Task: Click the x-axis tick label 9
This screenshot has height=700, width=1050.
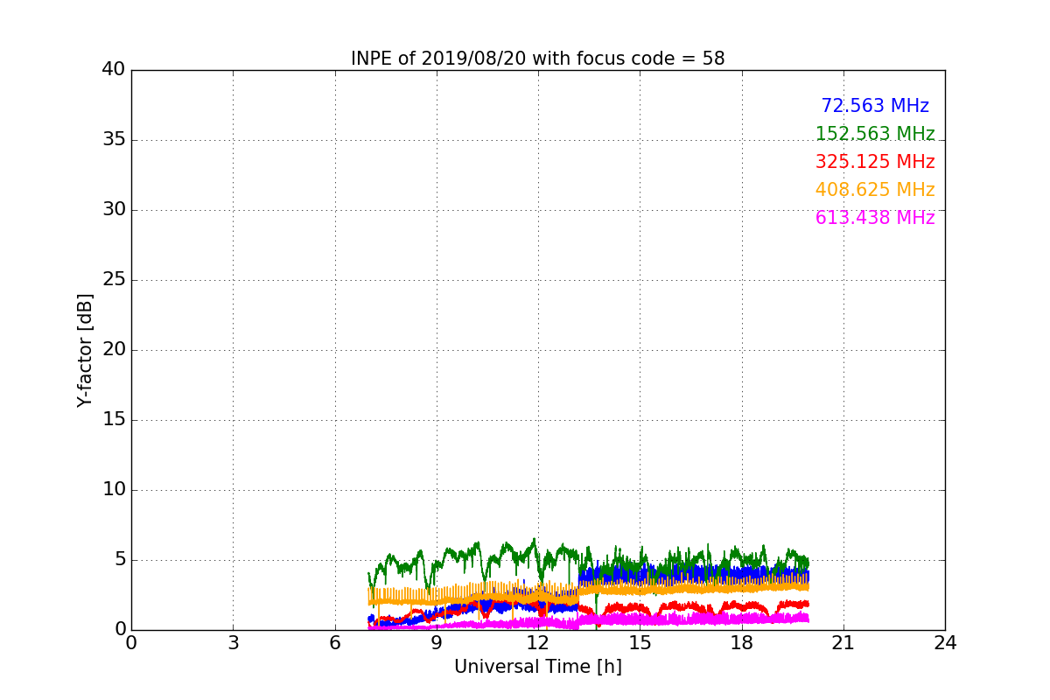Action: (437, 643)
